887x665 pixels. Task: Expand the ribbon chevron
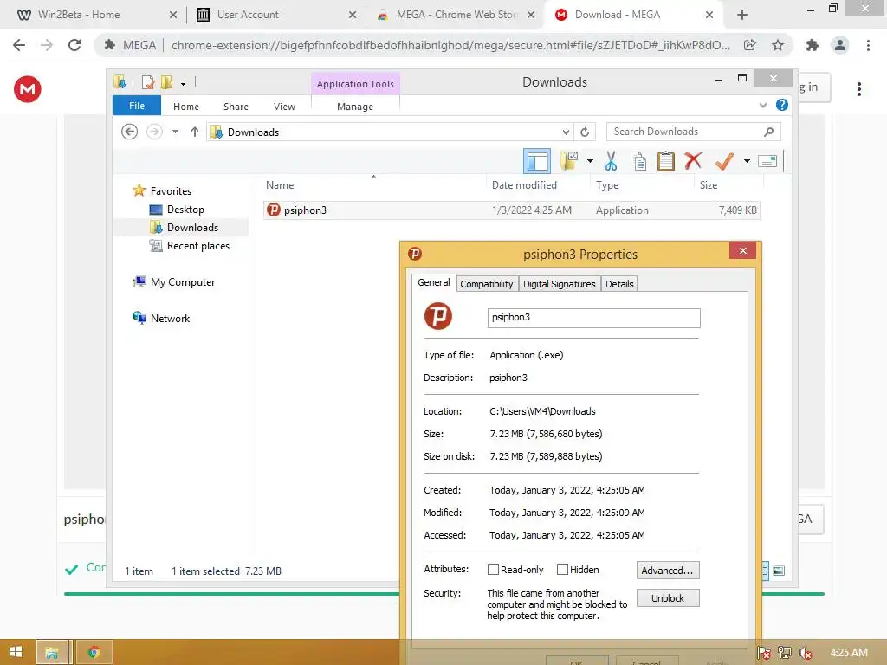762,105
